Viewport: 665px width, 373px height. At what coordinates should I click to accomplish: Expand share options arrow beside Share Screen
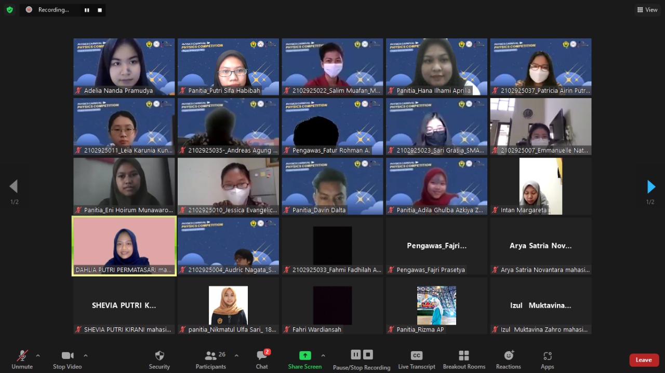[323, 355]
